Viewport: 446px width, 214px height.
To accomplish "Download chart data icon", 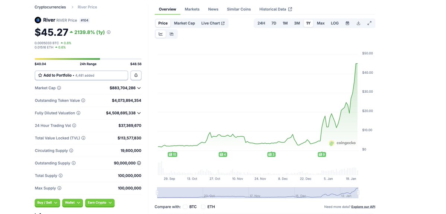I will click(x=358, y=23).
